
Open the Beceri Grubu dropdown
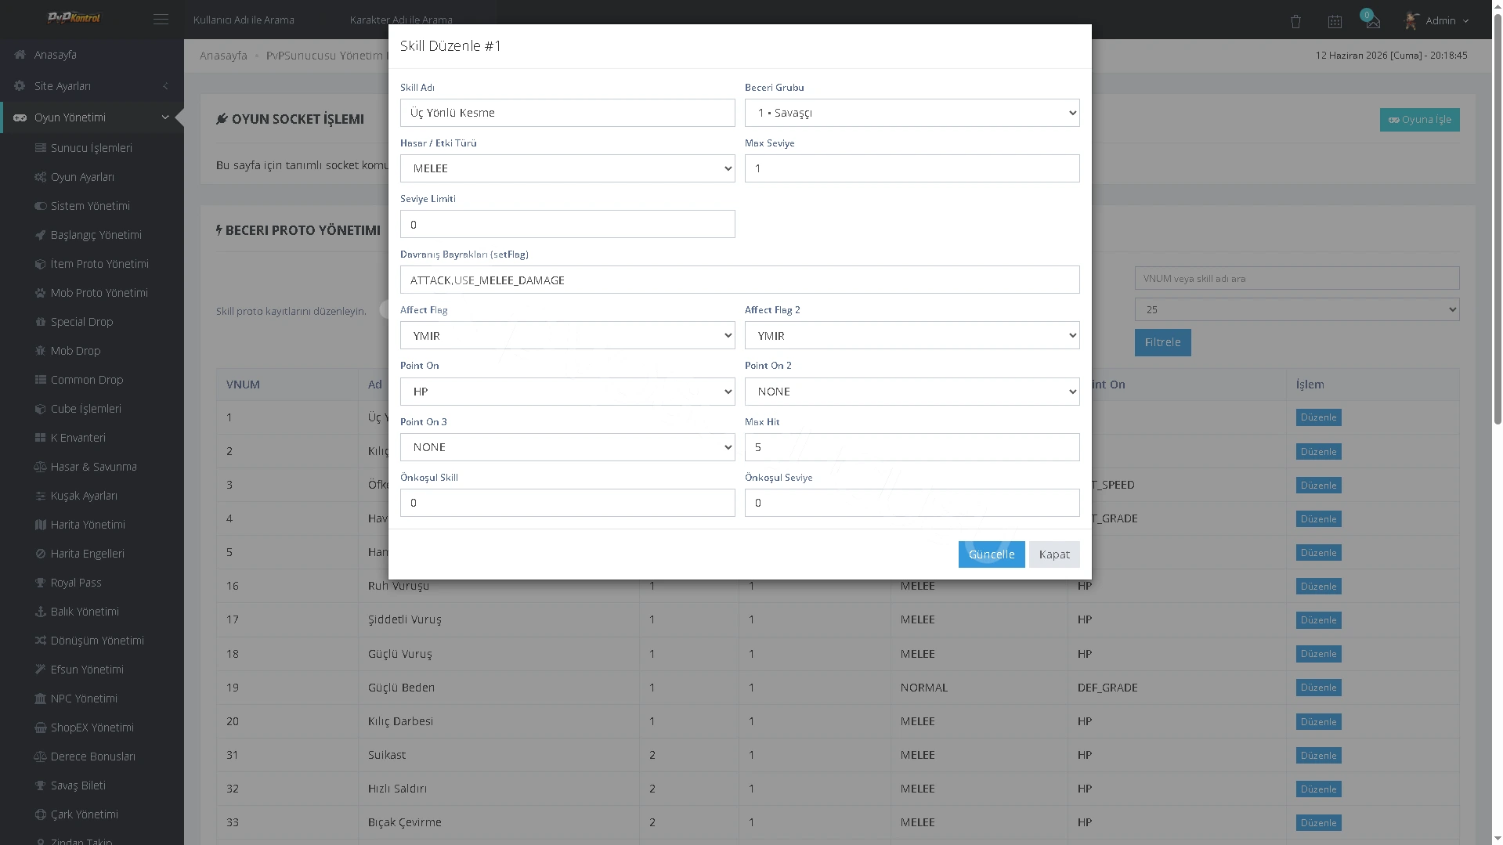pyautogui.click(x=912, y=113)
